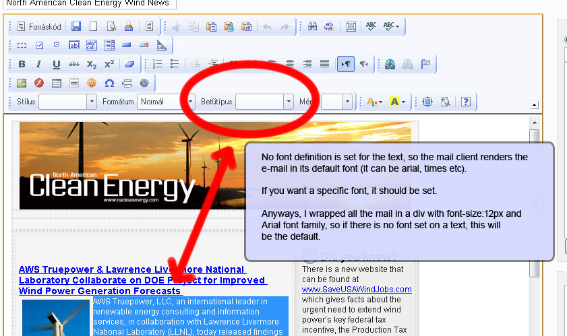The width and height of the screenshot is (567, 336).
Task: Click the anchor flag icon
Action: pos(425,65)
